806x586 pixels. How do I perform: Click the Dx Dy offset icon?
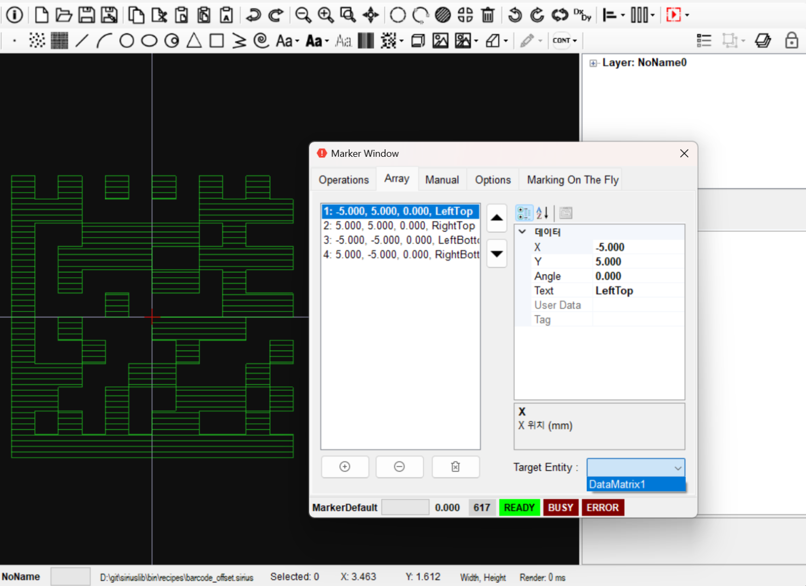[x=583, y=15]
